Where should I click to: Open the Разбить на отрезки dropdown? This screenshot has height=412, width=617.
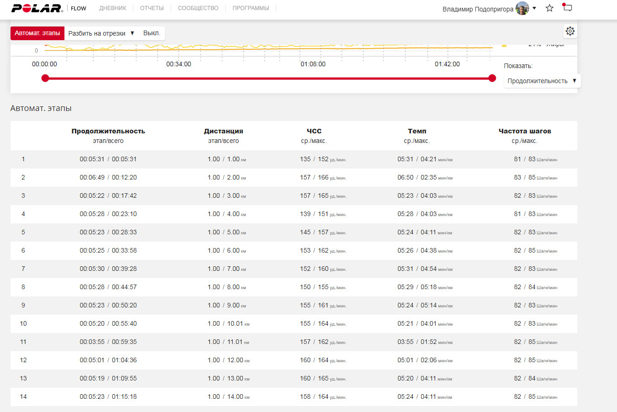coord(101,33)
